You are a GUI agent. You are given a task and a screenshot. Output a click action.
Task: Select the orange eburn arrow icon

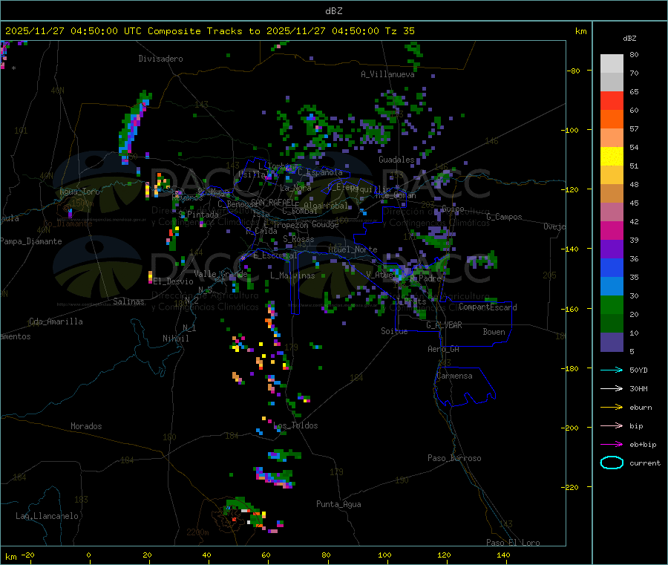click(x=612, y=407)
